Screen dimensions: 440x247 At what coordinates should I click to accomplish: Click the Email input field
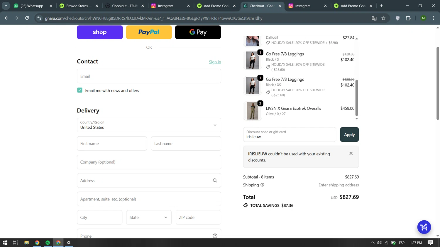tap(149, 76)
